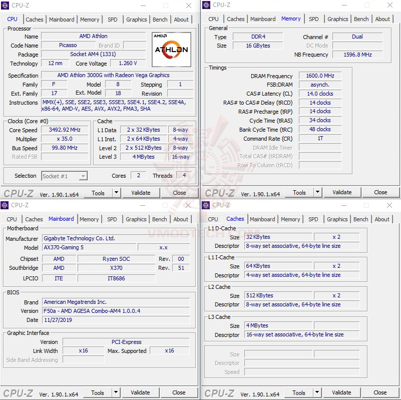401x400 pixels.
Task: Open Mainboard tab in Caches window
Action: click(x=262, y=219)
